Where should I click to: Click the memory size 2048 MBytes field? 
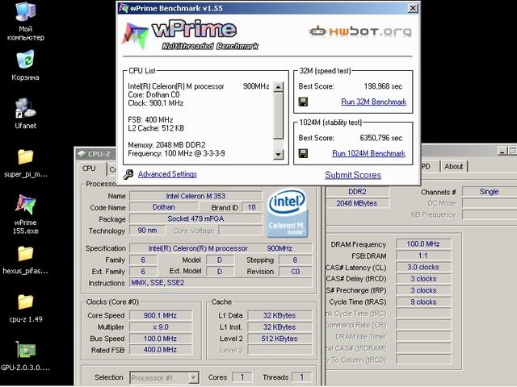pos(357,203)
